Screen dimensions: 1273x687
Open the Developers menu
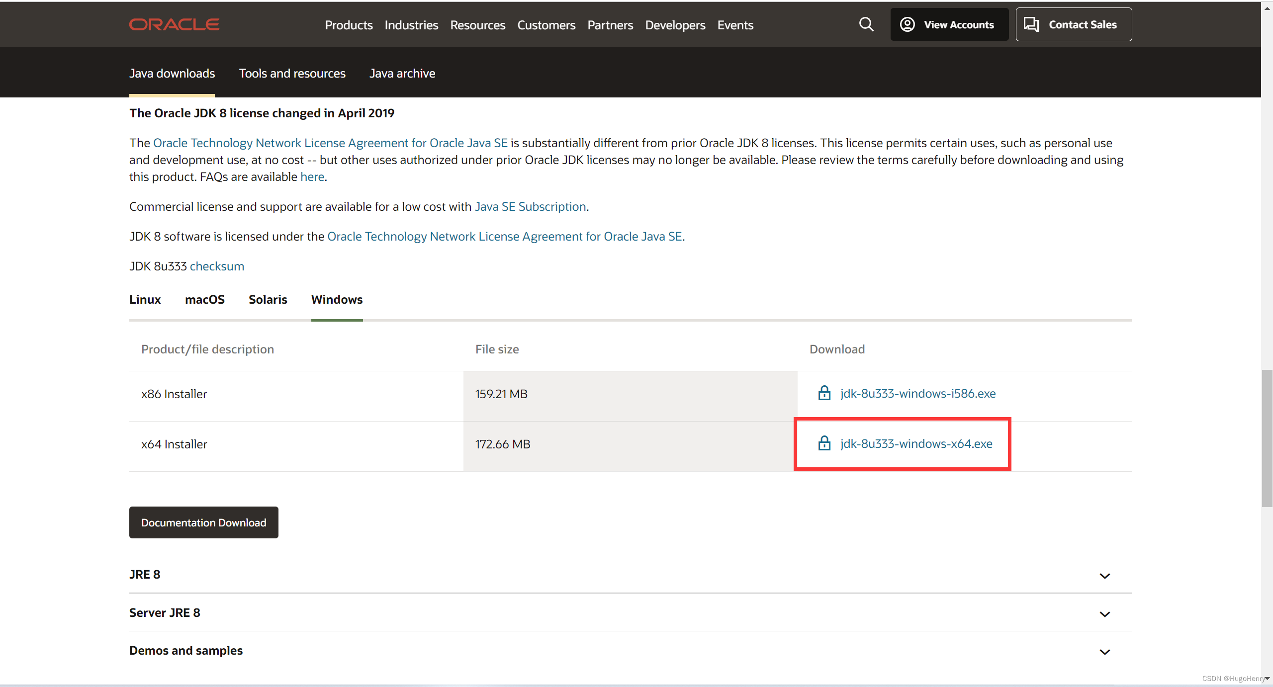point(675,25)
